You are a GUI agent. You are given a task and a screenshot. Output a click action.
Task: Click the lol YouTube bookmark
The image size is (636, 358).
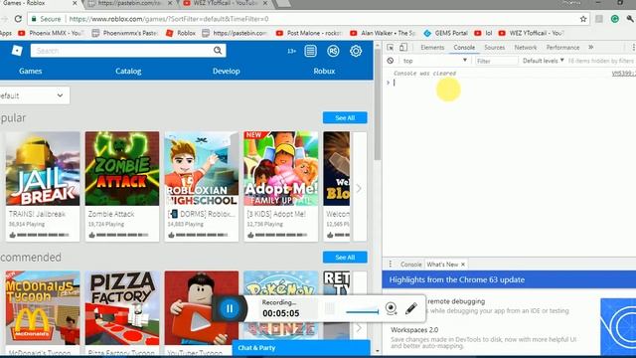[483, 33]
